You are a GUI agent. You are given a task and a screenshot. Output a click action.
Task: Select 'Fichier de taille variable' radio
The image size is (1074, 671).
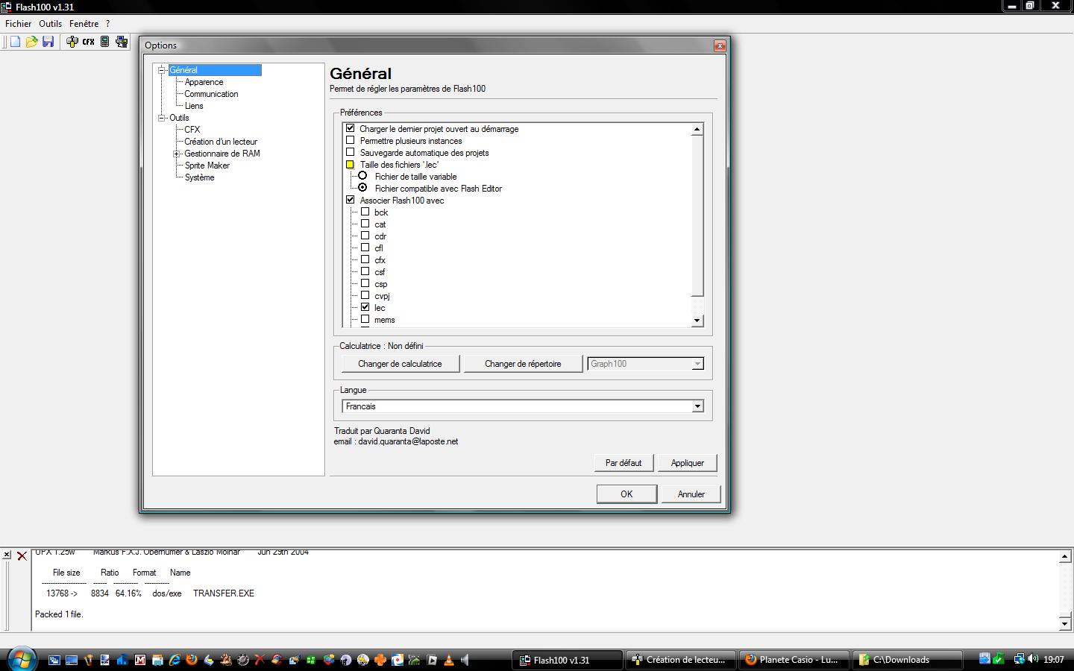point(362,176)
